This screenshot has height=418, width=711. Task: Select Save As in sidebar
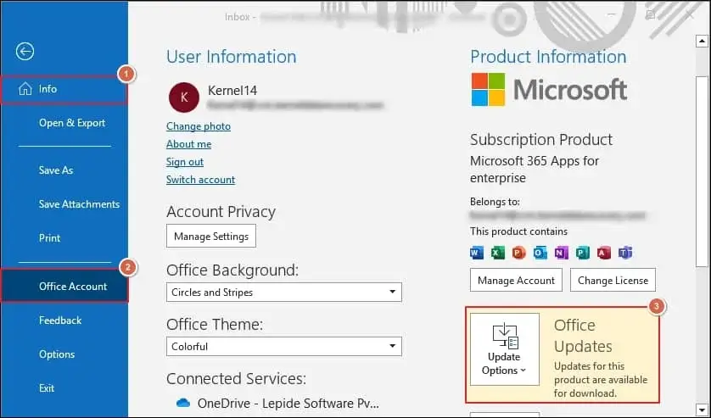[x=56, y=170]
